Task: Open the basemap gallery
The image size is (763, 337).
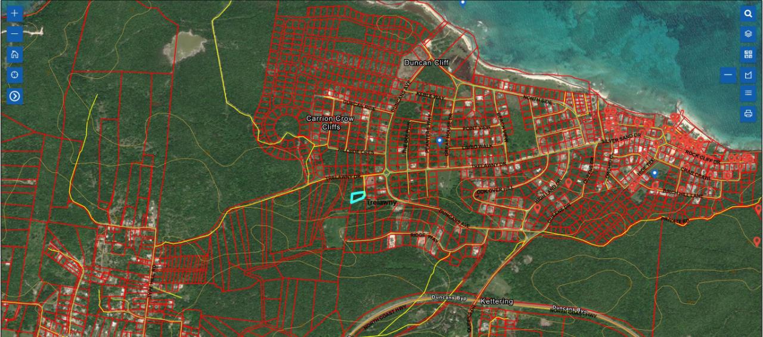Action: 748,55
